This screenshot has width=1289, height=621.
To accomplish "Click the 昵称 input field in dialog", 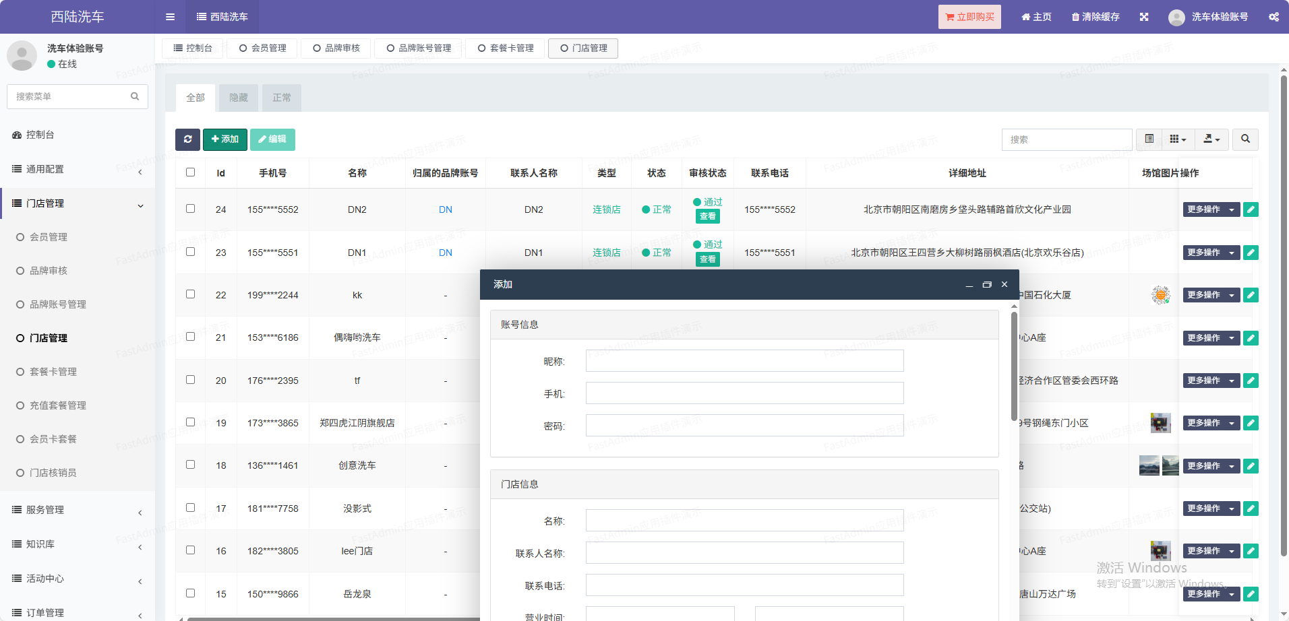I will point(744,361).
